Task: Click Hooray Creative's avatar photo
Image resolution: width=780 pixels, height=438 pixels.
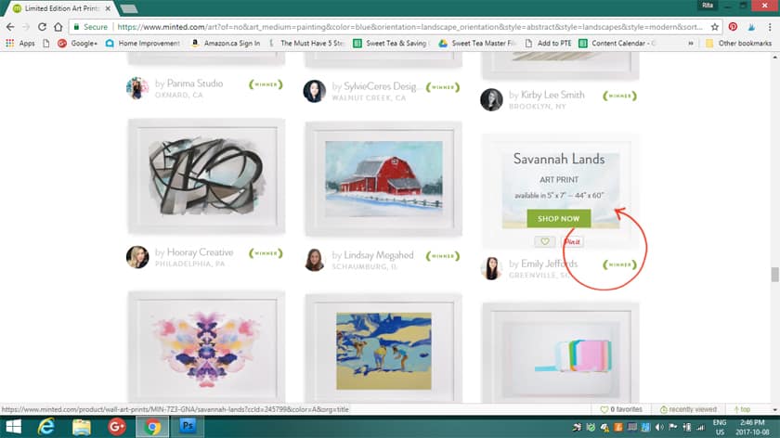Action: point(137,257)
